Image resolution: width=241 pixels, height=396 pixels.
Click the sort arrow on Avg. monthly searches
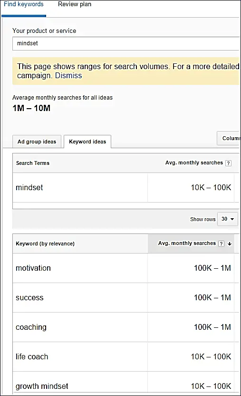click(230, 244)
